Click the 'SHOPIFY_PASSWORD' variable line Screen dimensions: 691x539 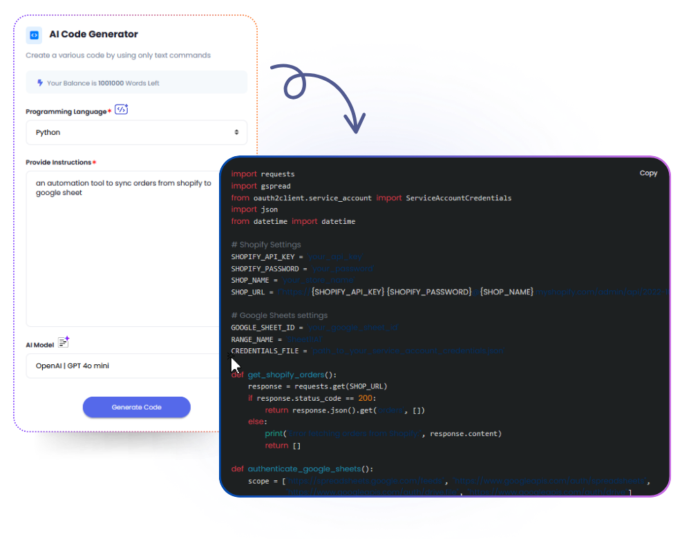[x=303, y=268]
